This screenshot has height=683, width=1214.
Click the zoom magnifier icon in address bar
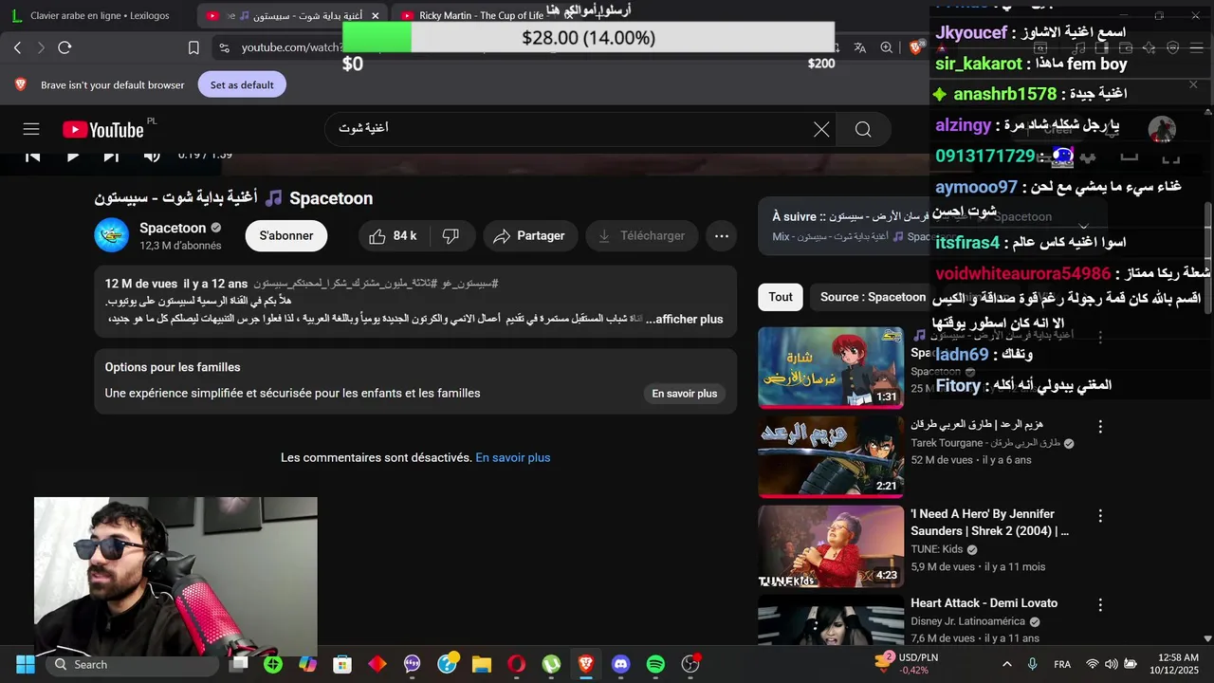[886, 47]
